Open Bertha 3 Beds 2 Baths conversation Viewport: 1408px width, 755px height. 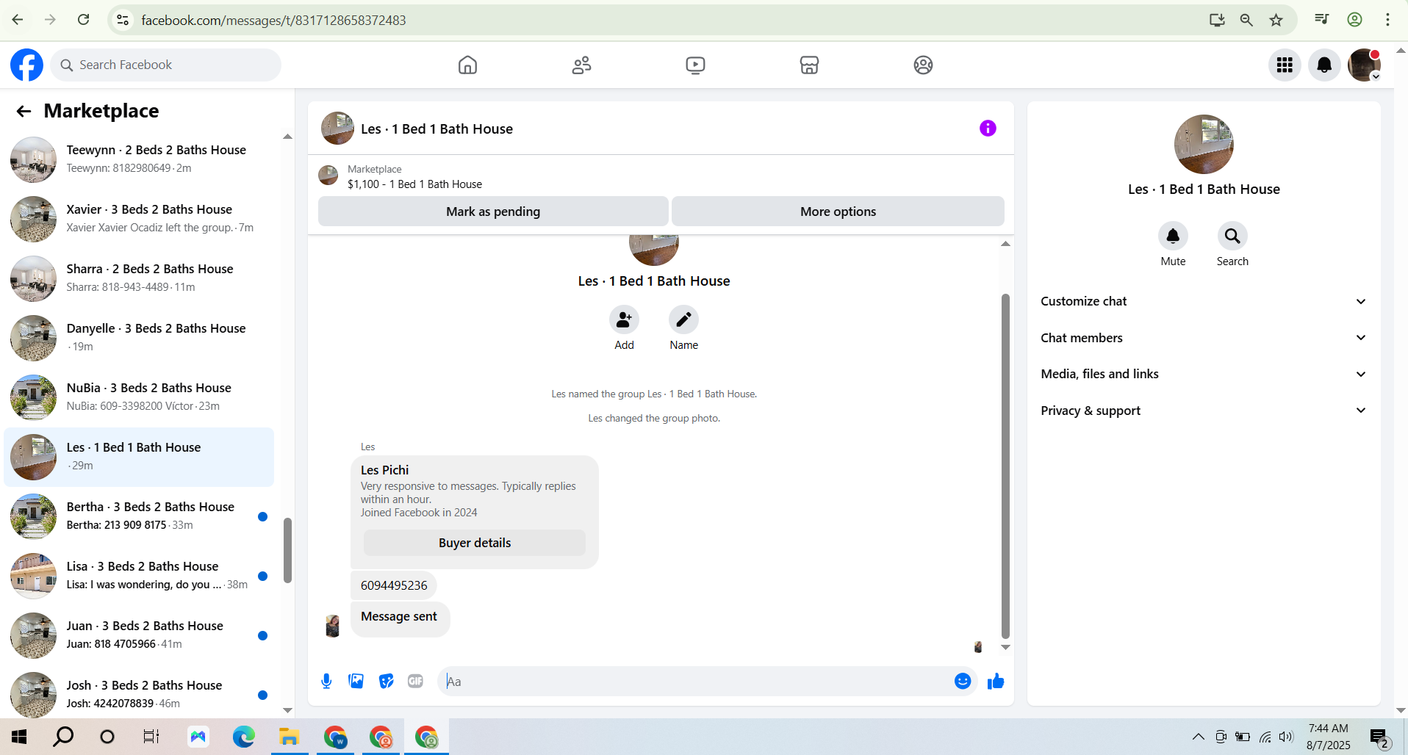pyautogui.click(x=139, y=516)
